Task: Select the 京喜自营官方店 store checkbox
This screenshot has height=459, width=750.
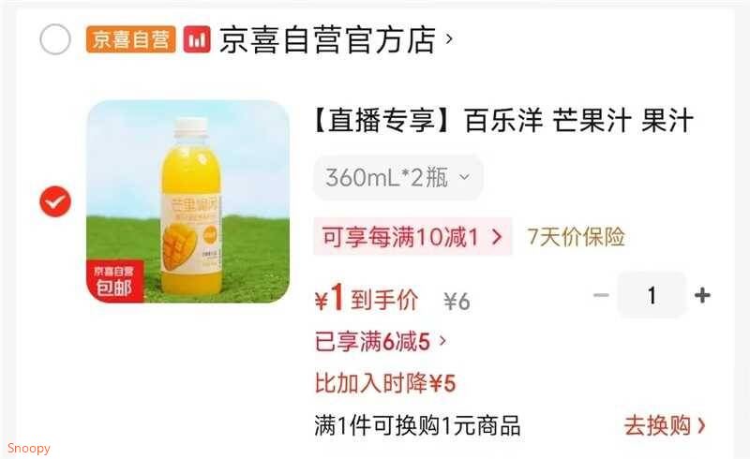Action: coord(55,39)
